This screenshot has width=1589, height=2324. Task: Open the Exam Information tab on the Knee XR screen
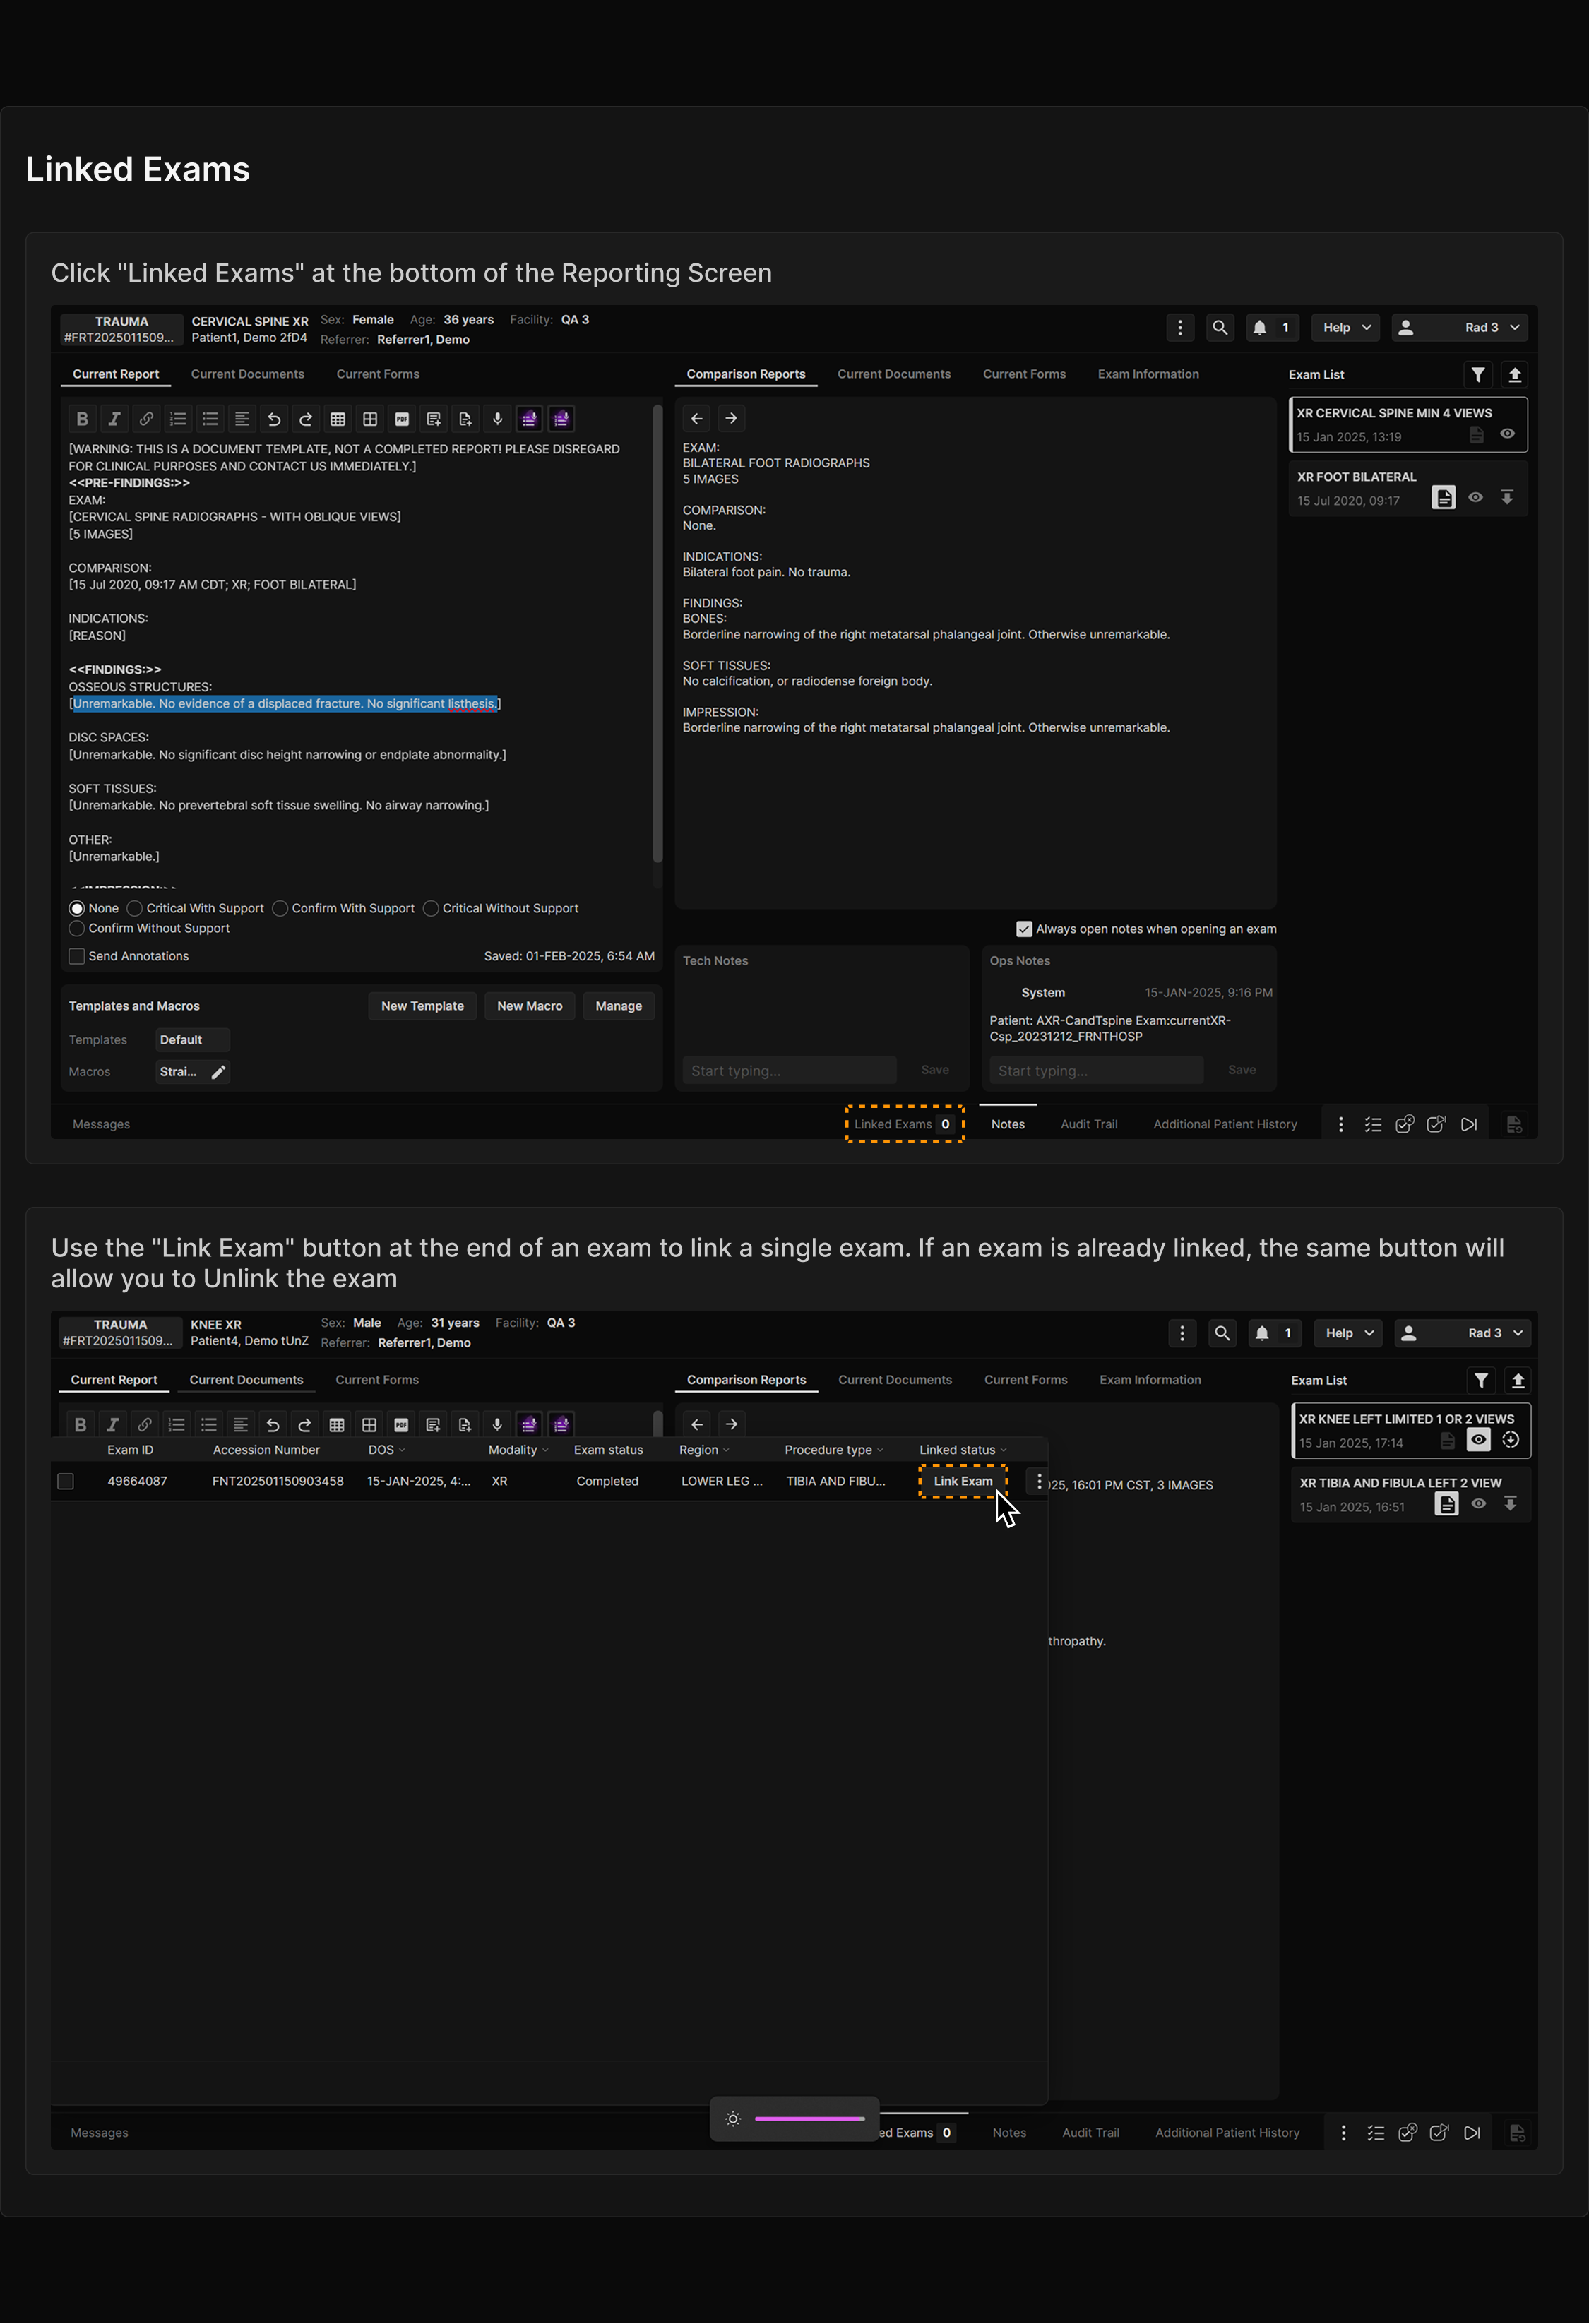[x=1150, y=1381]
